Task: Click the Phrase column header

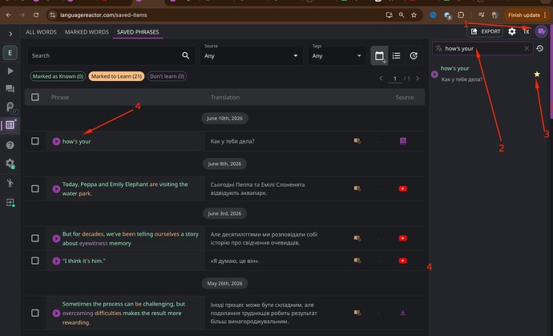Action: pos(60,97)
